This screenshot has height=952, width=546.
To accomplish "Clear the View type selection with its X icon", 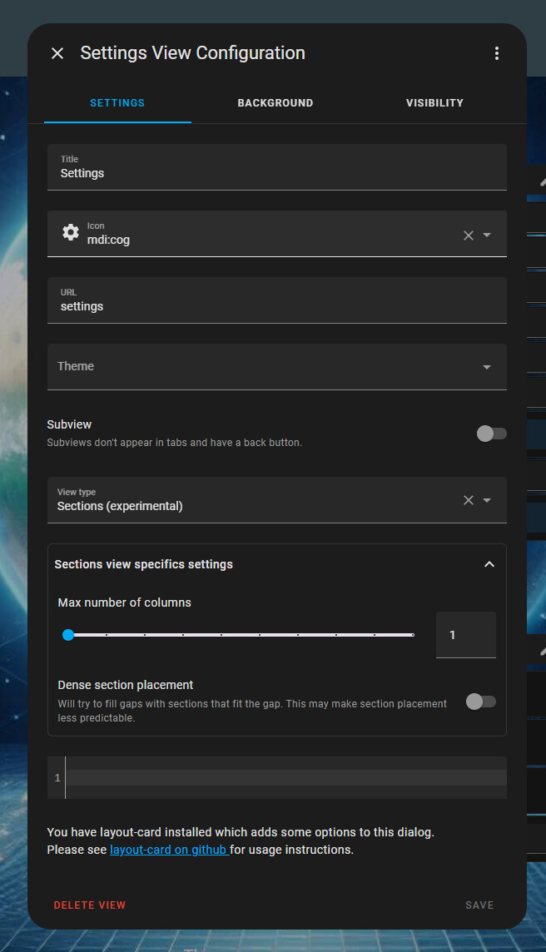I will coord(468,500).
